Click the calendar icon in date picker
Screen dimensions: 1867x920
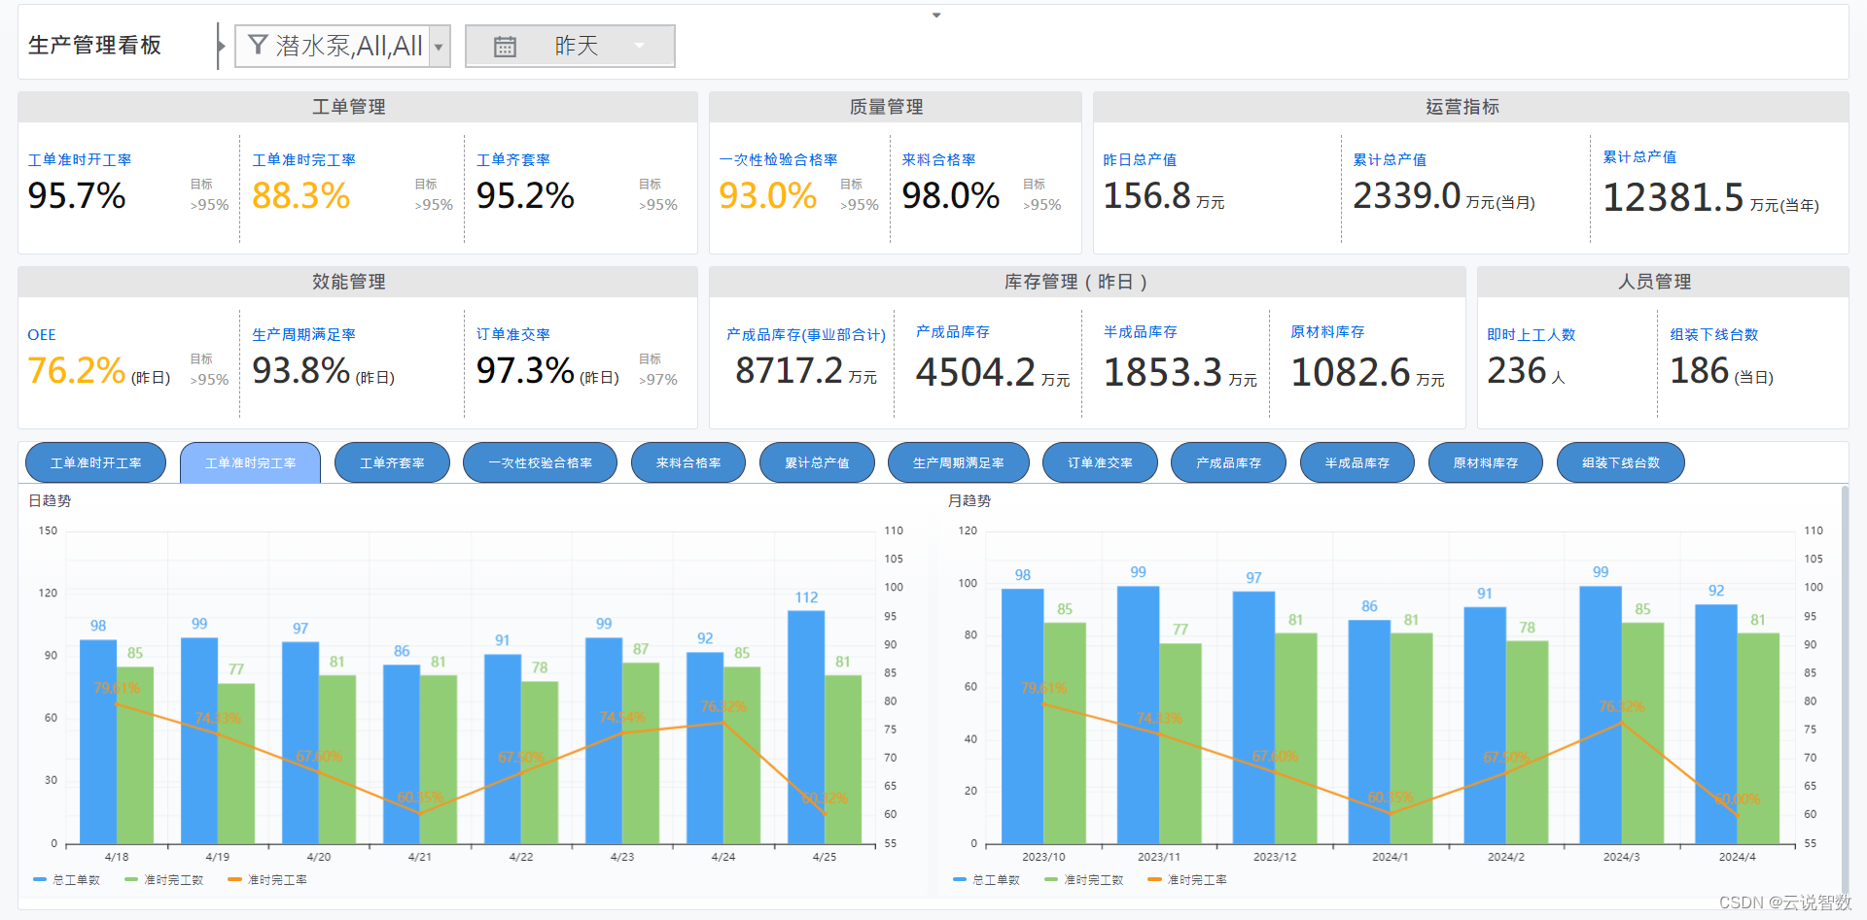505,47
